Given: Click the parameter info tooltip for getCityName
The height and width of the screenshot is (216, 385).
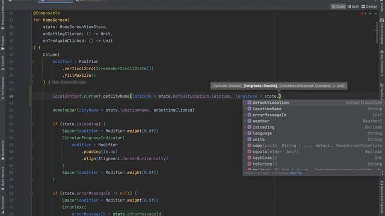Looking at the screenshot, I should pyautogui.click(x=279, y=86).
